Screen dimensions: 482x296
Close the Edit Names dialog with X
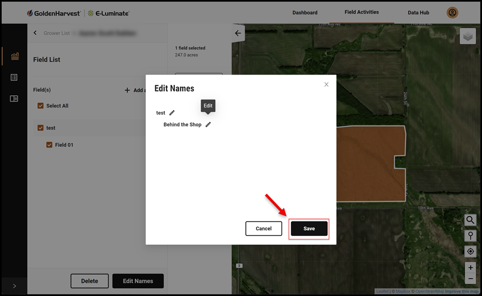pyautogui.click(x=326, y=85)
